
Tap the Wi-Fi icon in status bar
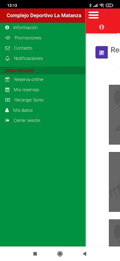[102, 6]
